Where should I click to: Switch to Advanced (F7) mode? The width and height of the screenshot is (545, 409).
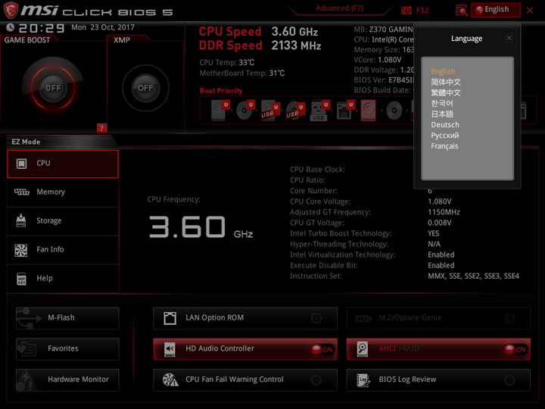[340, 8]
